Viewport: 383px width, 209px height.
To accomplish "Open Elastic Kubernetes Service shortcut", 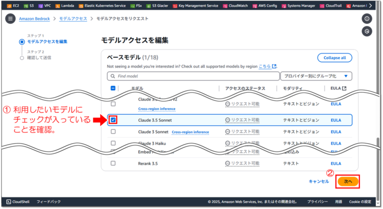I will 102,6.
